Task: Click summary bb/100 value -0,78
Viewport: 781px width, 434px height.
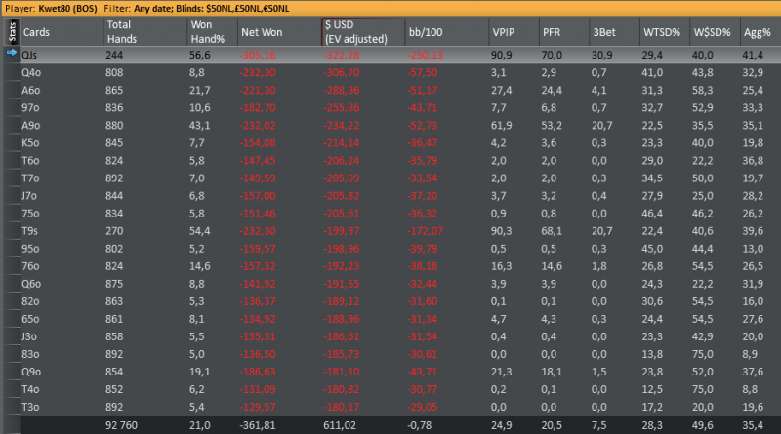Action: click(420, 425)
